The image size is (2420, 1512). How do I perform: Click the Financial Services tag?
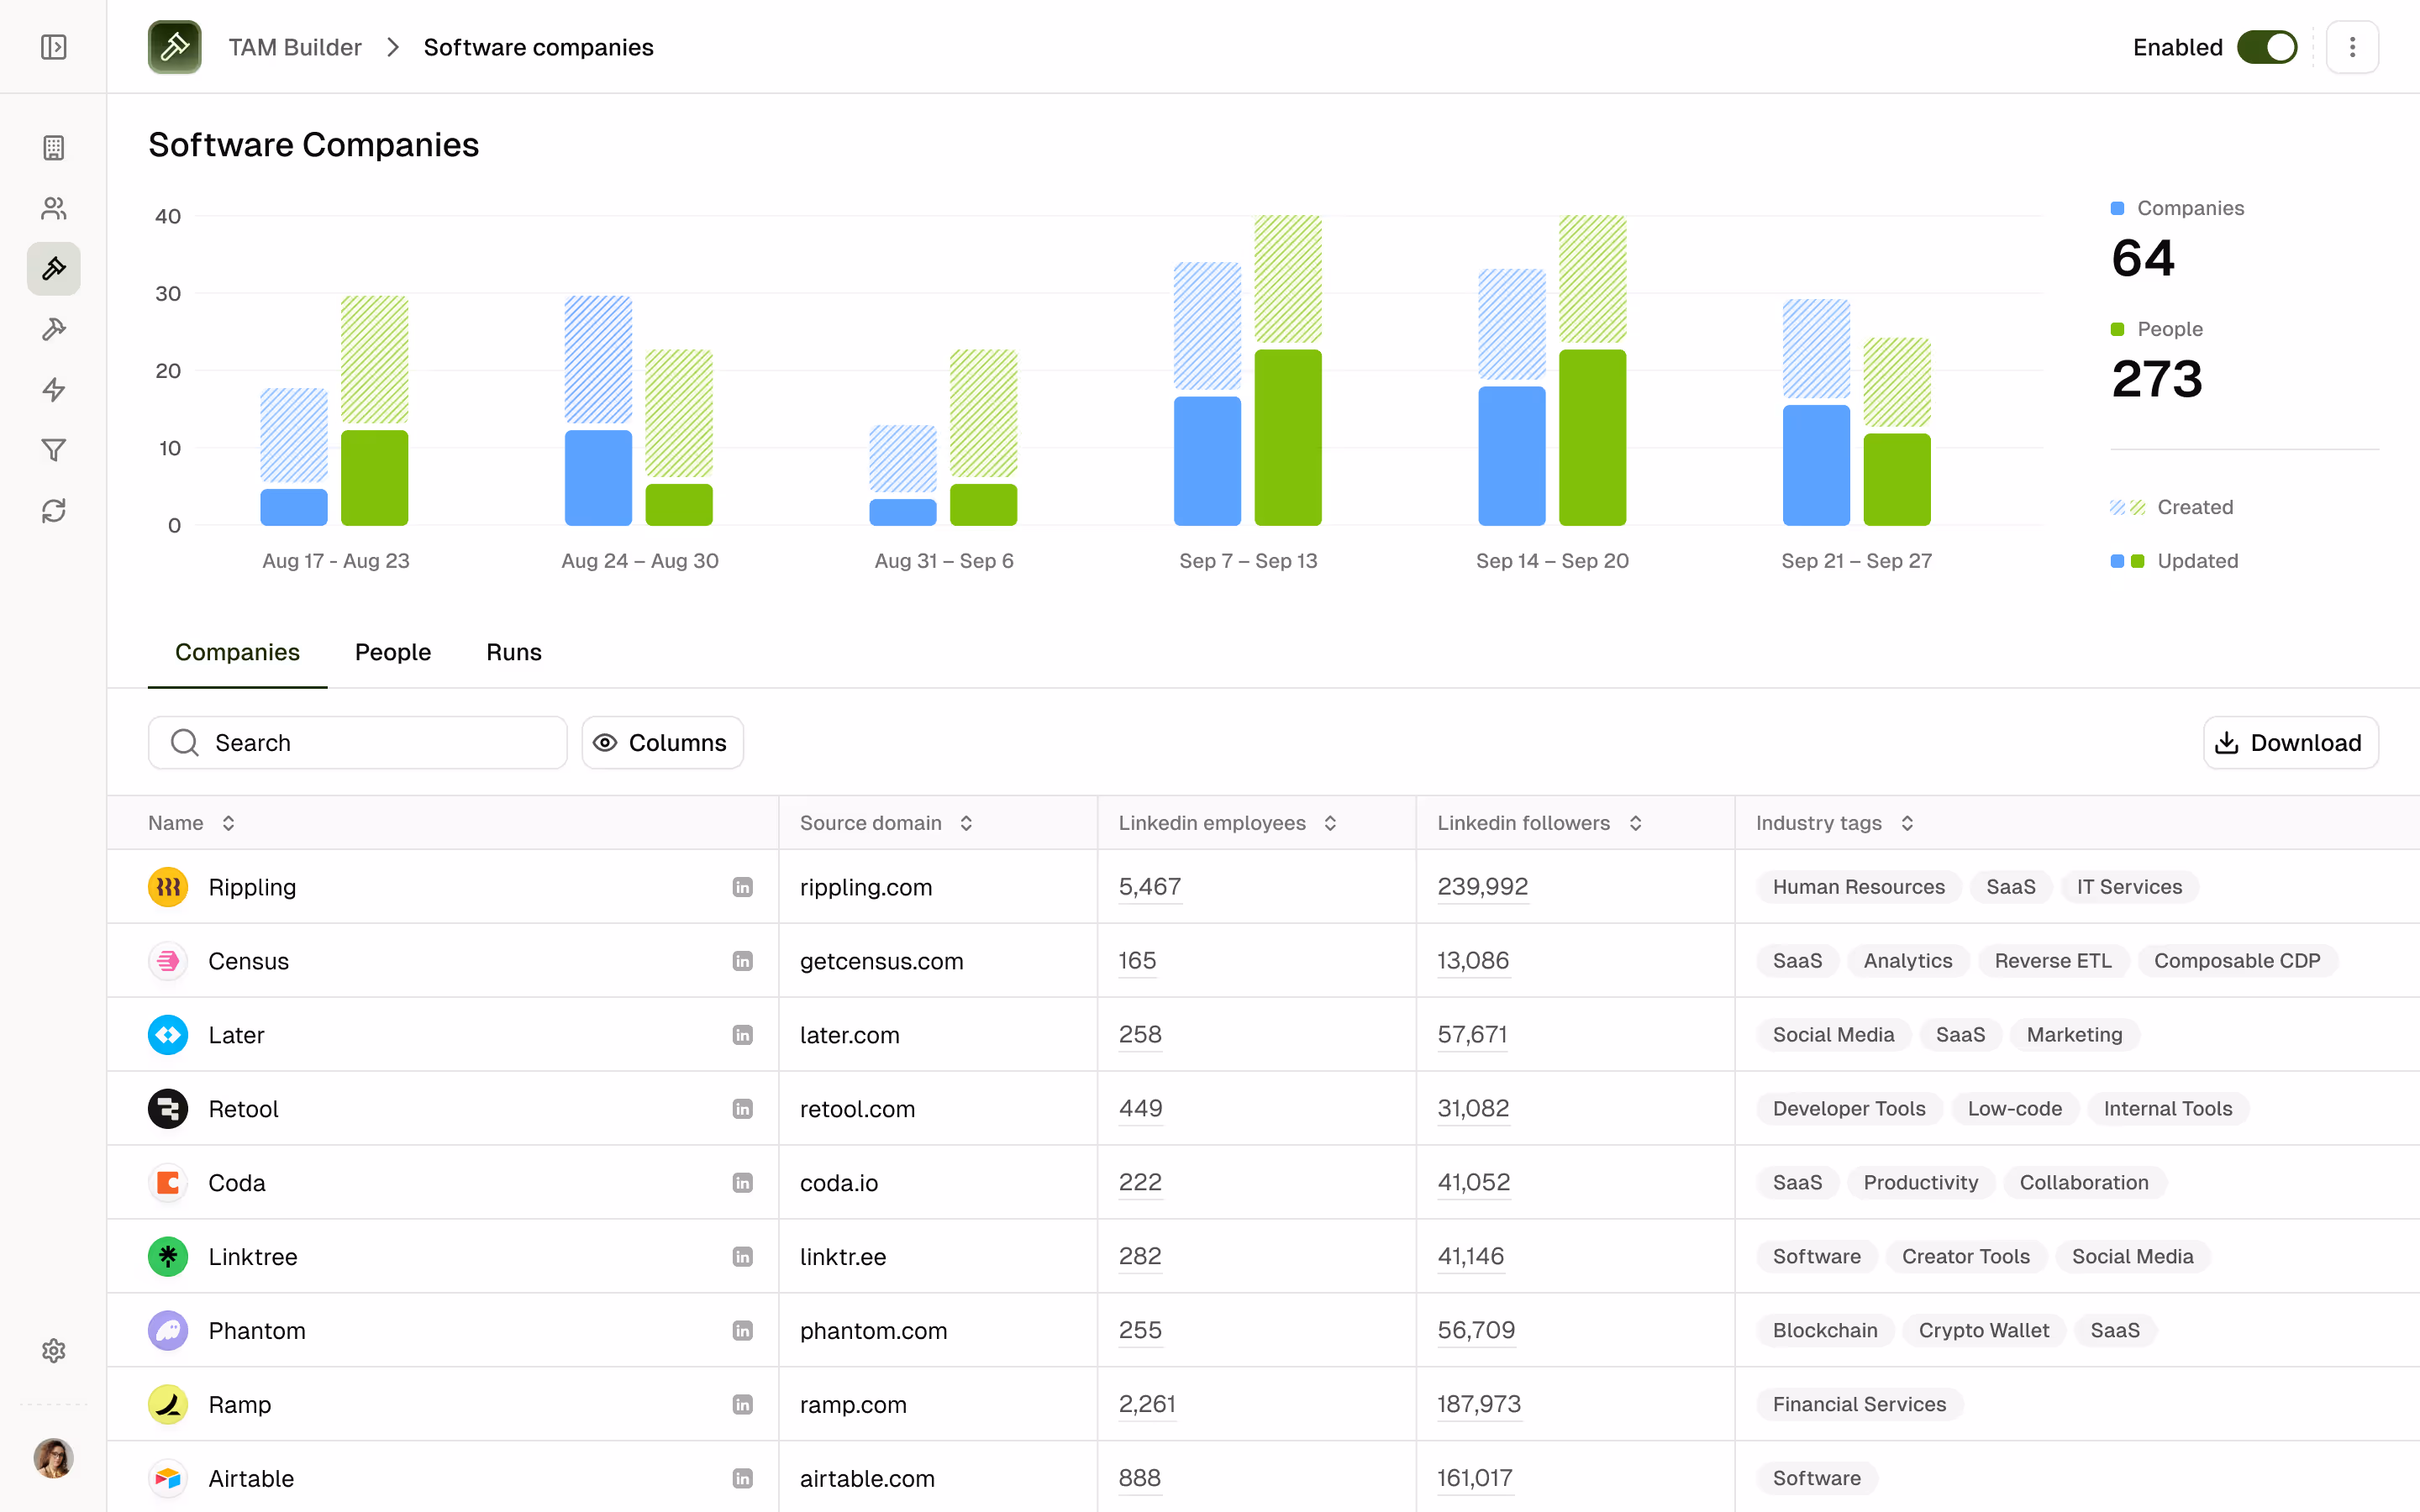(1860, 1405)
